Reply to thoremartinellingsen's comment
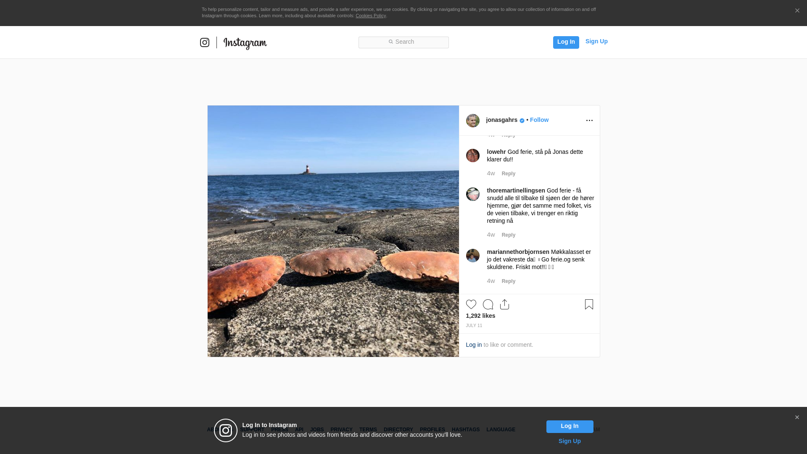 (x=509, y=235)
